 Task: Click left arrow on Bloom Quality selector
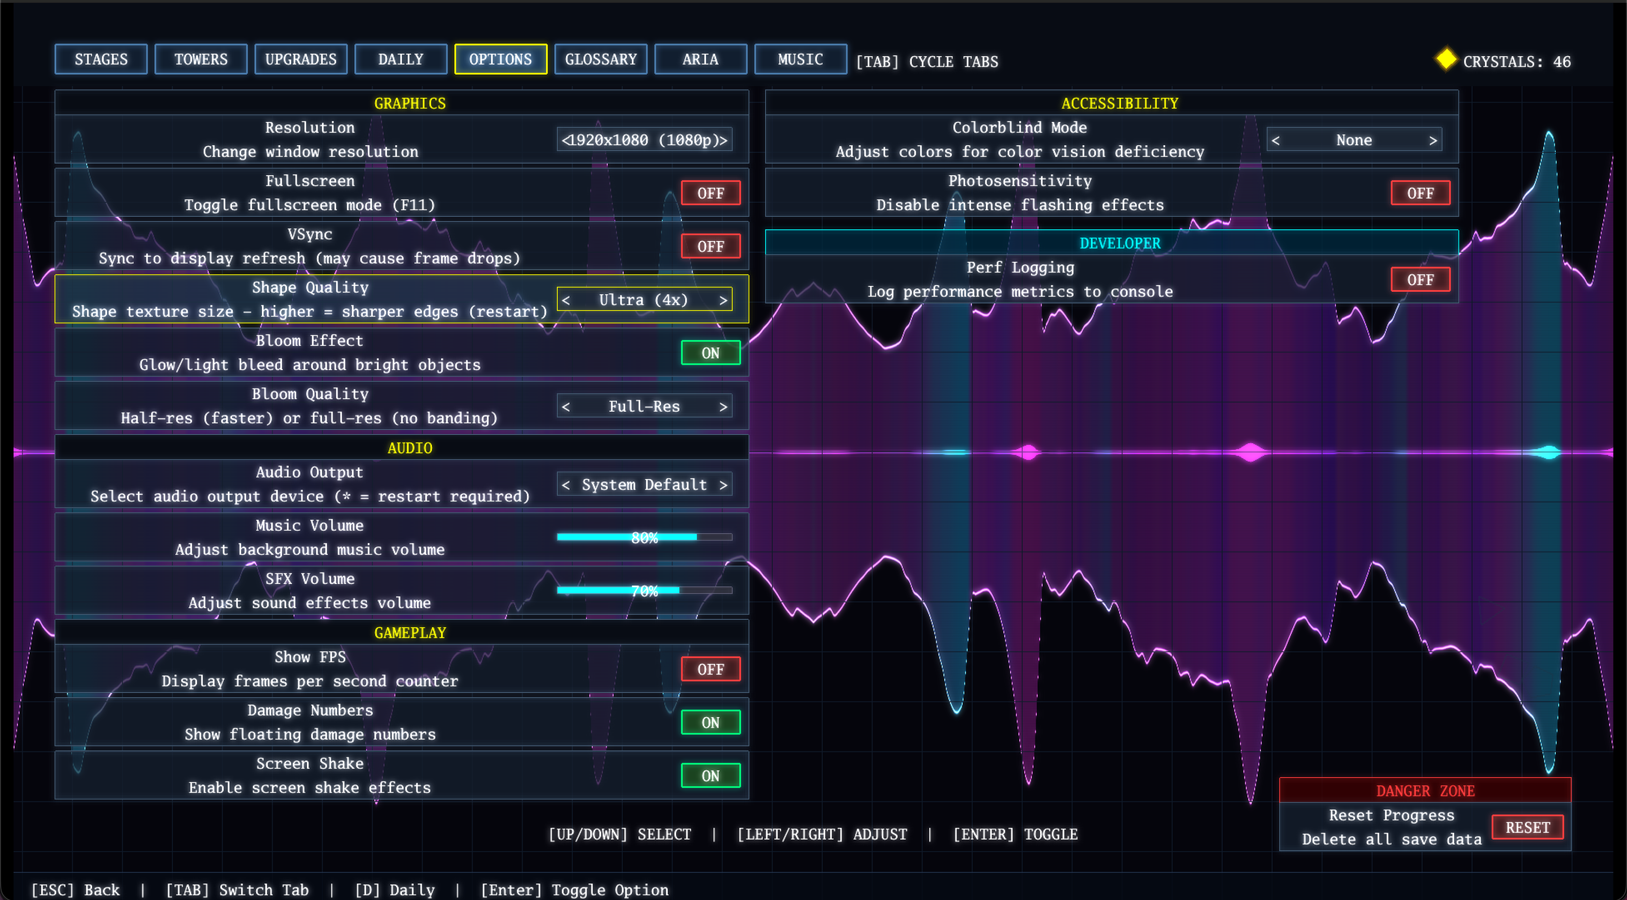(x=566, y=407)
